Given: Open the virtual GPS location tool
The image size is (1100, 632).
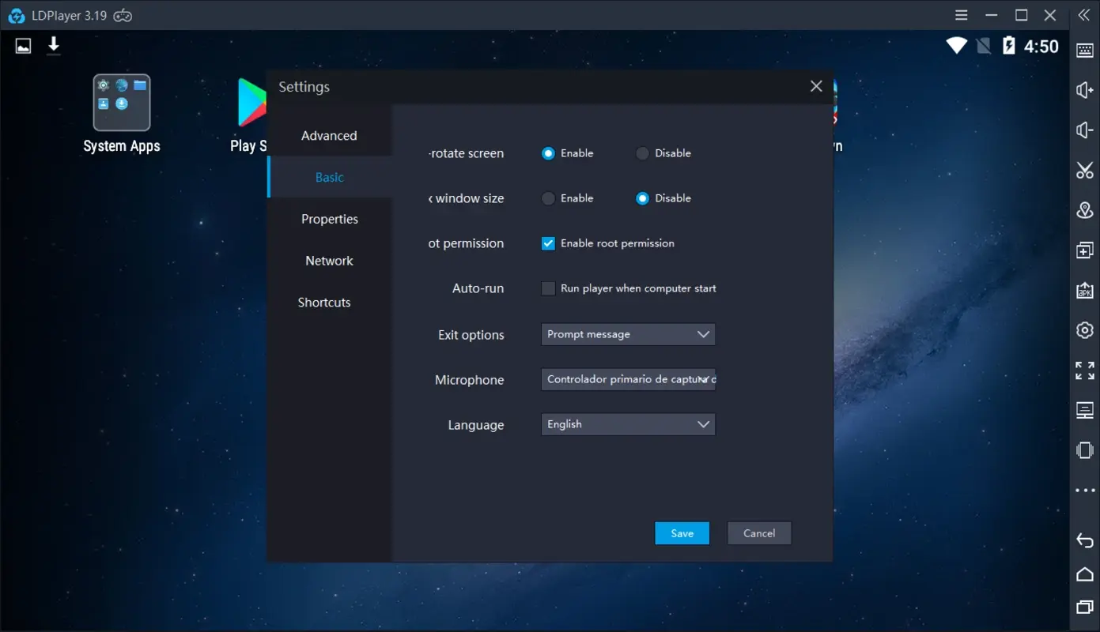Looking at the screenshot, I should [1084, 210].
